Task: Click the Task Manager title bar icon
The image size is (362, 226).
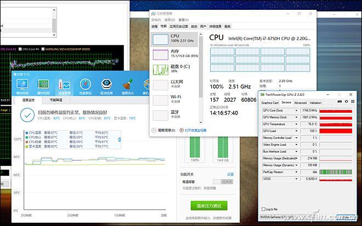Action: click(x=153, y=14)
